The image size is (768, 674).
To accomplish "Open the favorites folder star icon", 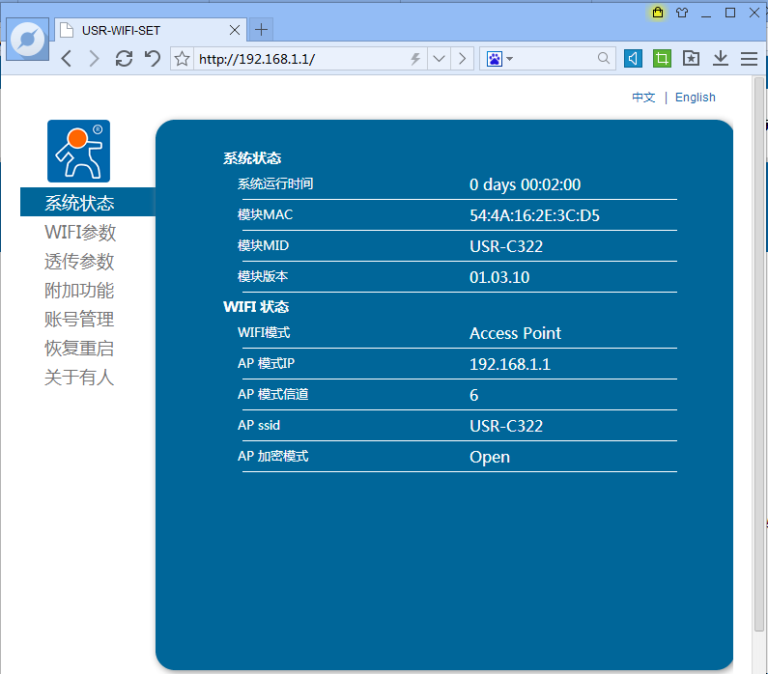I will [691, 59].
